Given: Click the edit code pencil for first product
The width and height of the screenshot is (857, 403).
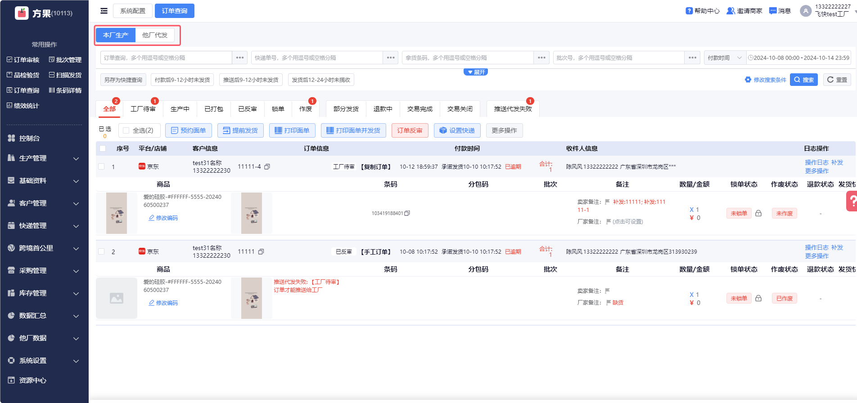Looking at the screenshot, I should 152,218.
